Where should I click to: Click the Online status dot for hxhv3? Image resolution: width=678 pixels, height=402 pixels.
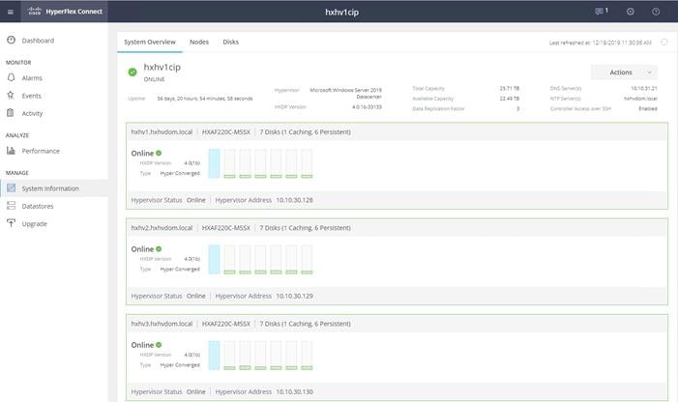pos(159,345)
